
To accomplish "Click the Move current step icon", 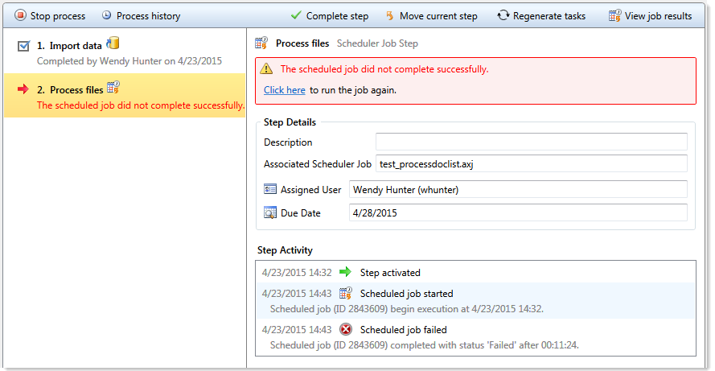I will pyautogui.click(x=389, y=15).
